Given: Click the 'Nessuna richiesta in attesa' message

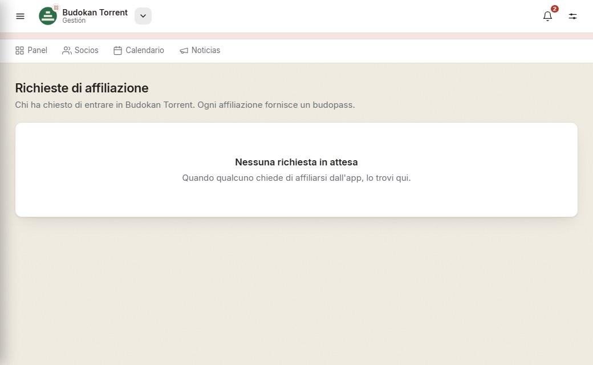Looking at the screenshot, I should pyautogui.click(x=296, y=162).
